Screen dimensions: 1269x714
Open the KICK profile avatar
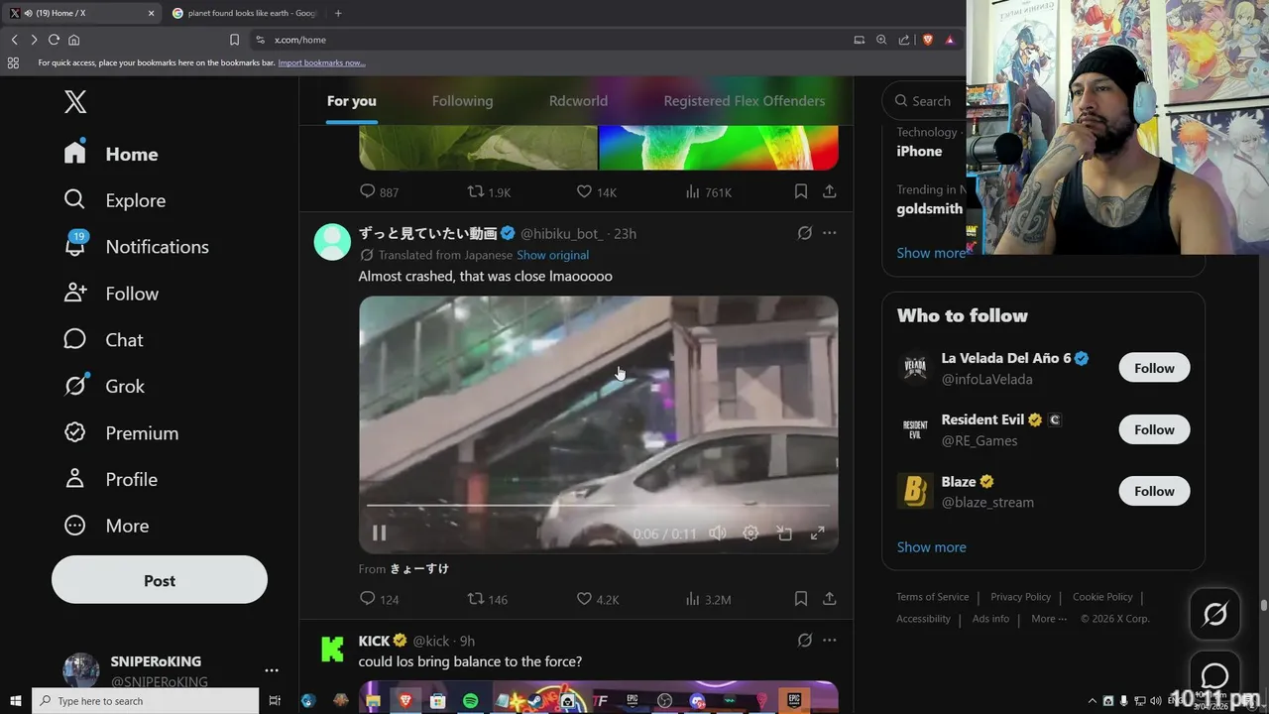[x=332, y=650]
